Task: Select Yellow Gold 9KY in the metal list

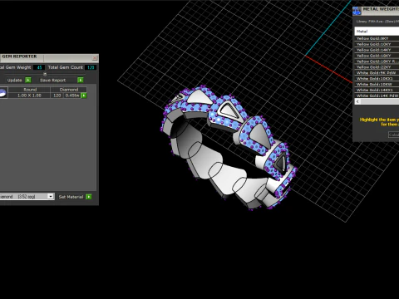Action: pos(377,38)
